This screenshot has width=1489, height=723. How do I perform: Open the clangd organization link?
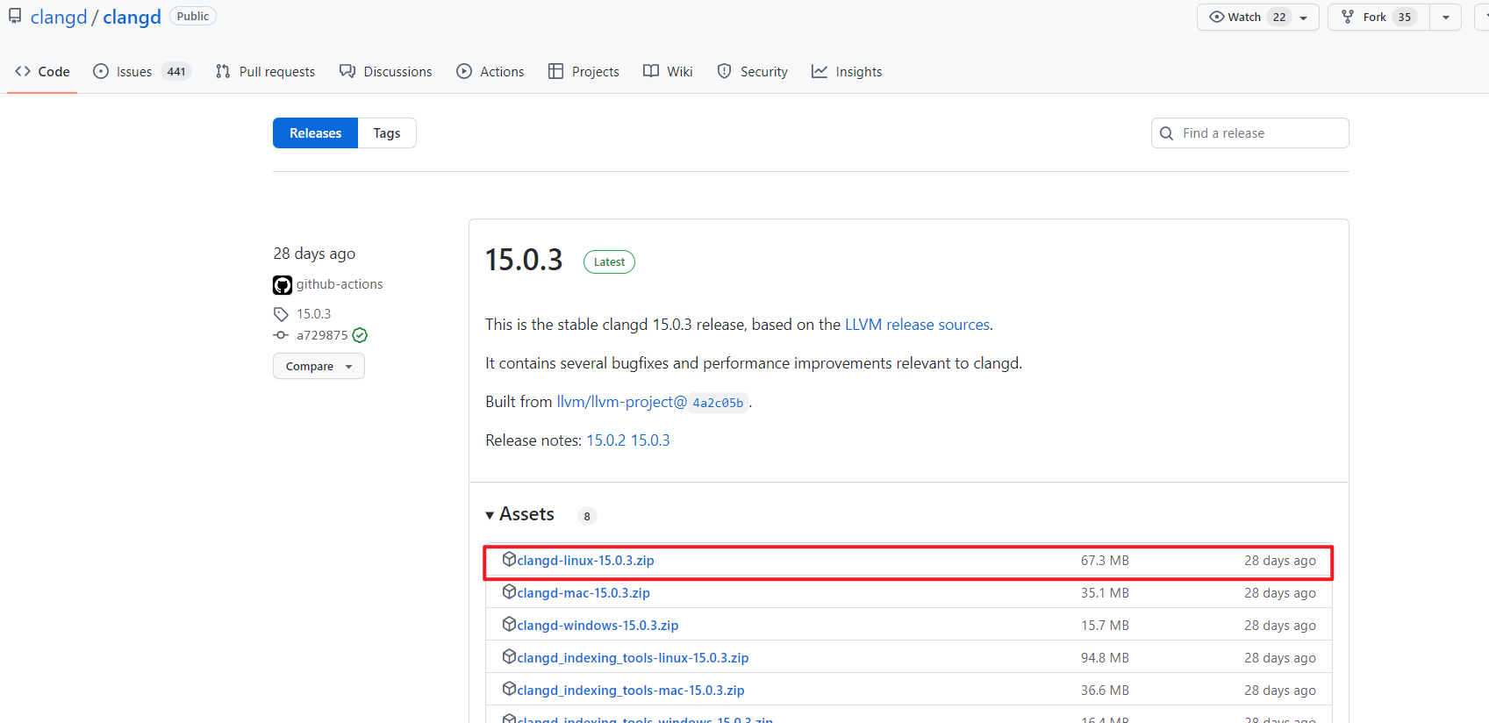click(x=59, y=18)
